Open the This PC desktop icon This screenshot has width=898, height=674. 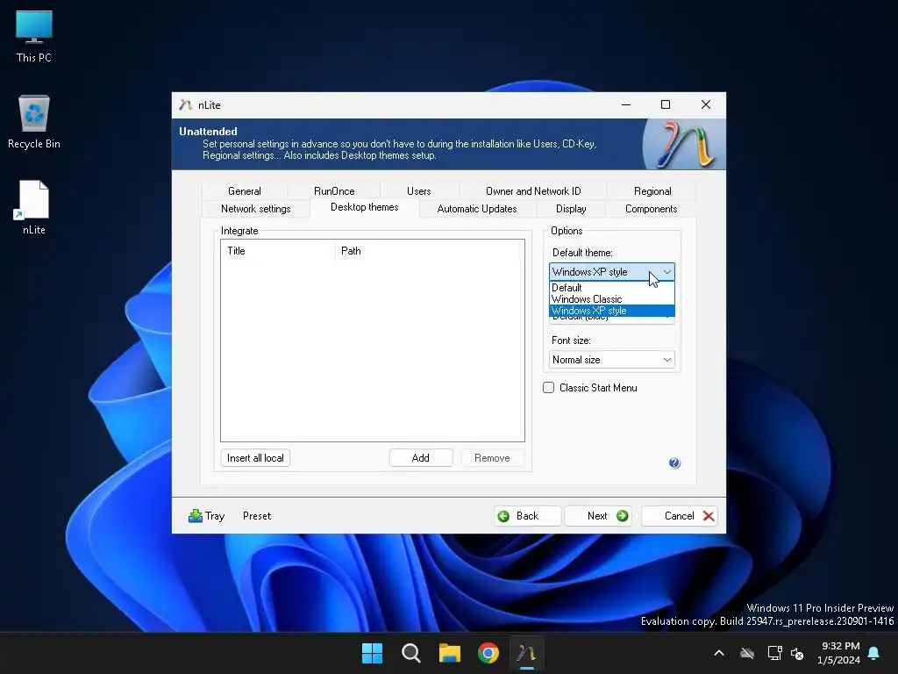pos(34,35)
